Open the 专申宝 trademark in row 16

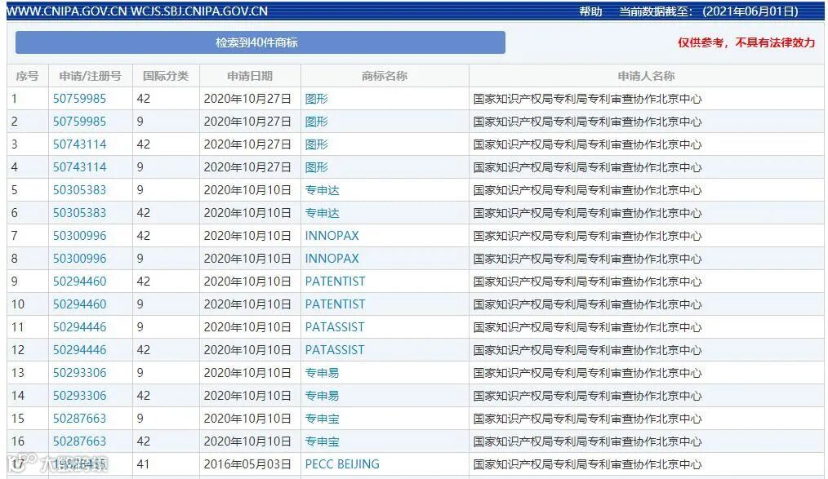322,441
